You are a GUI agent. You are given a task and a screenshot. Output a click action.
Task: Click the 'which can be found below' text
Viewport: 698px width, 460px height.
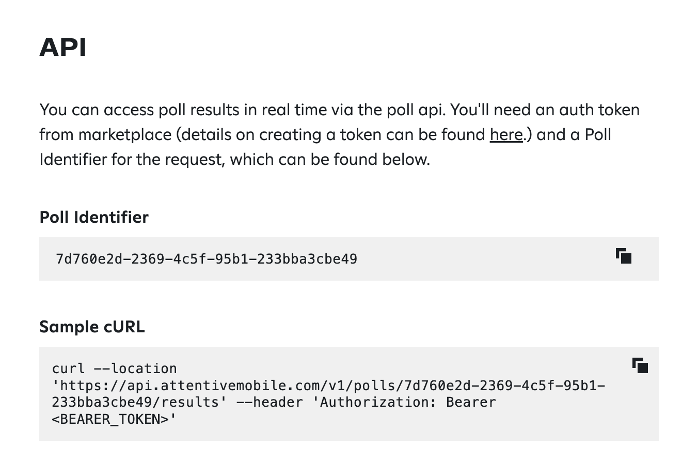click(x=329, y=159)
